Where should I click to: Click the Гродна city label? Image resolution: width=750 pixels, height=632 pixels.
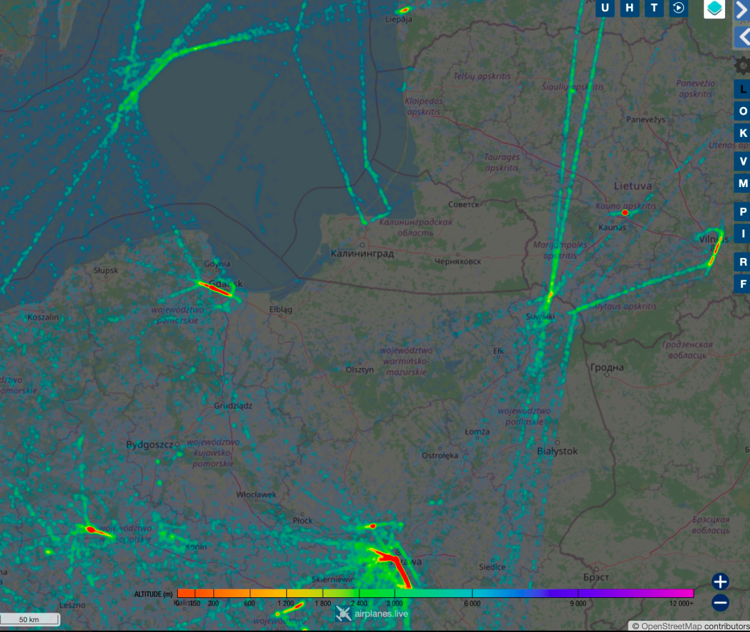point(607,368)
